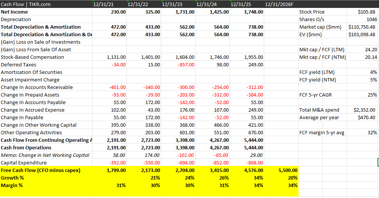Select EV value $103,098.48
The image size is (379, 198).
coord(362,35)
